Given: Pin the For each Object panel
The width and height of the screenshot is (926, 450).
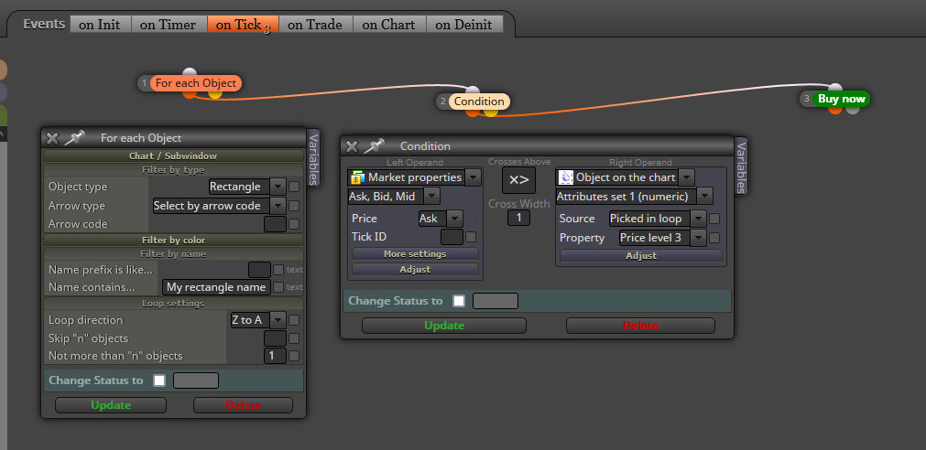Looking at the screenshot, I should pyautogui.click(x=74, y=138).
